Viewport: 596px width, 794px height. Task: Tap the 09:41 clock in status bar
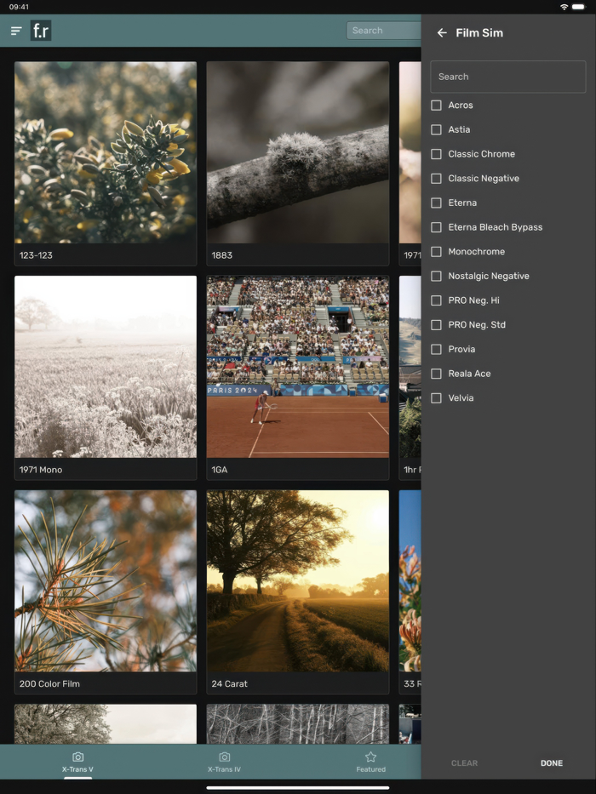(x=19, y=7)
